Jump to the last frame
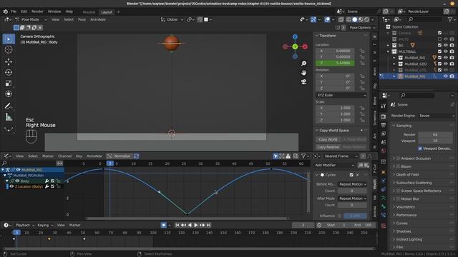 (208, 225)
